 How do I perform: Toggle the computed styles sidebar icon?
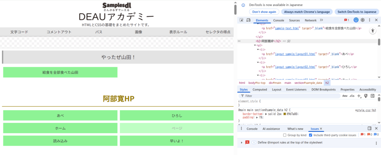372,96
